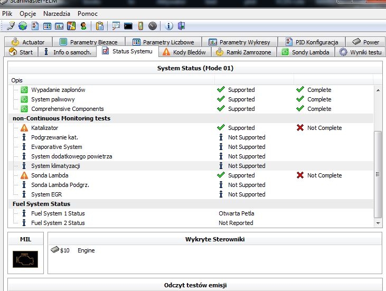Click the status list scrollbar thumb
The height and width of the screenshot is (291, 386).
coord(378,175)
